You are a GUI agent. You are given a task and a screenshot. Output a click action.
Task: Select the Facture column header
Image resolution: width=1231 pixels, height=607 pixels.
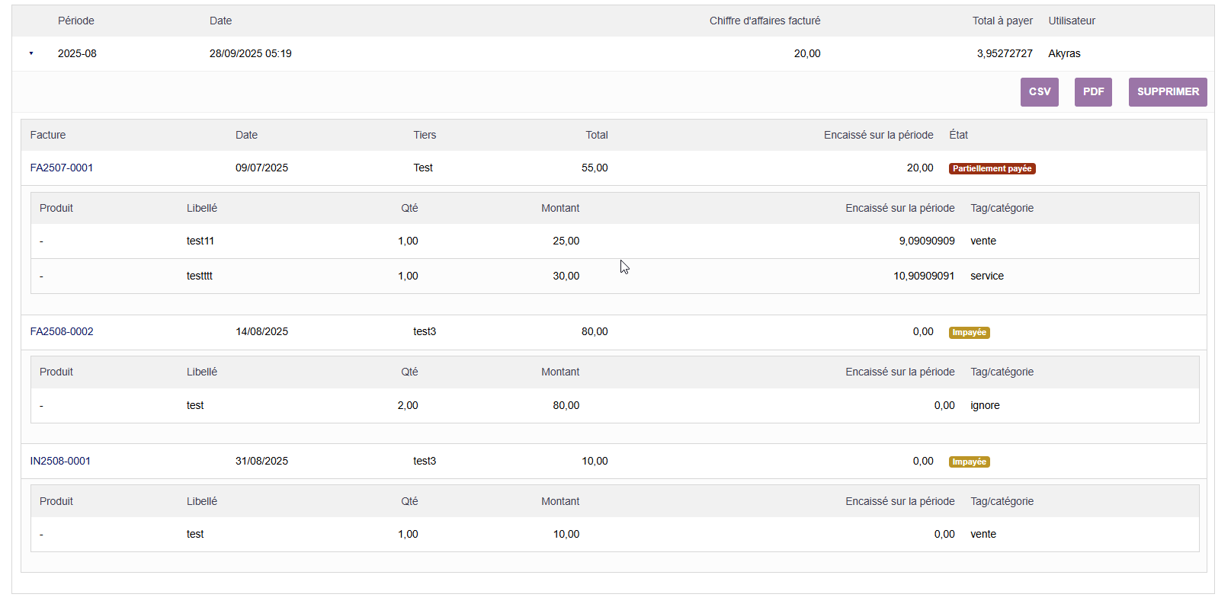point(48,135)
